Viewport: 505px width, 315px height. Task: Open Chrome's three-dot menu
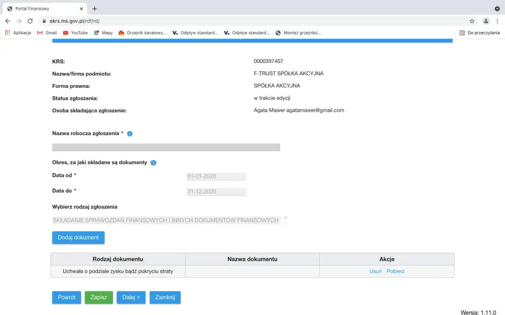(498, 20)
